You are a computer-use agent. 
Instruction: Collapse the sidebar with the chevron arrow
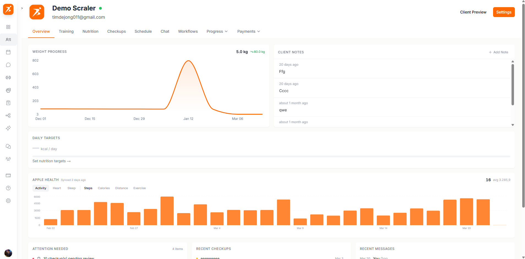(22, 8)
